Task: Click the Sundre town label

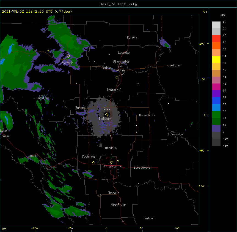Action: point(80,108)
